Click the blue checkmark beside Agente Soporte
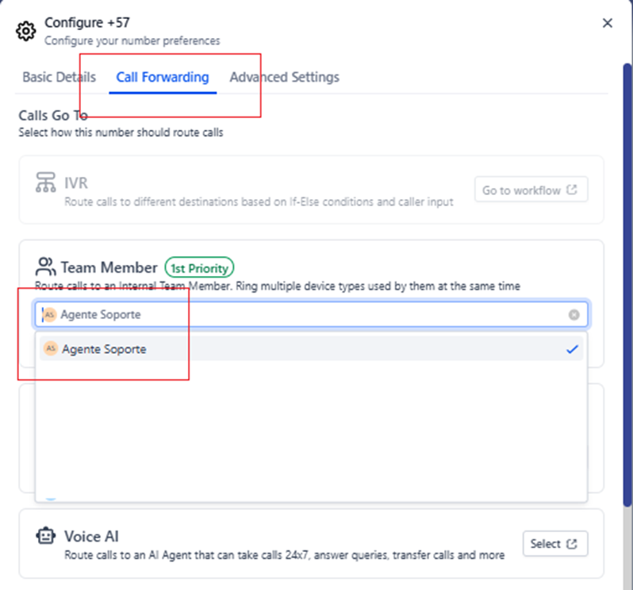Image resolution: width=633 pixels, height=590 pixels. point(572,349)
